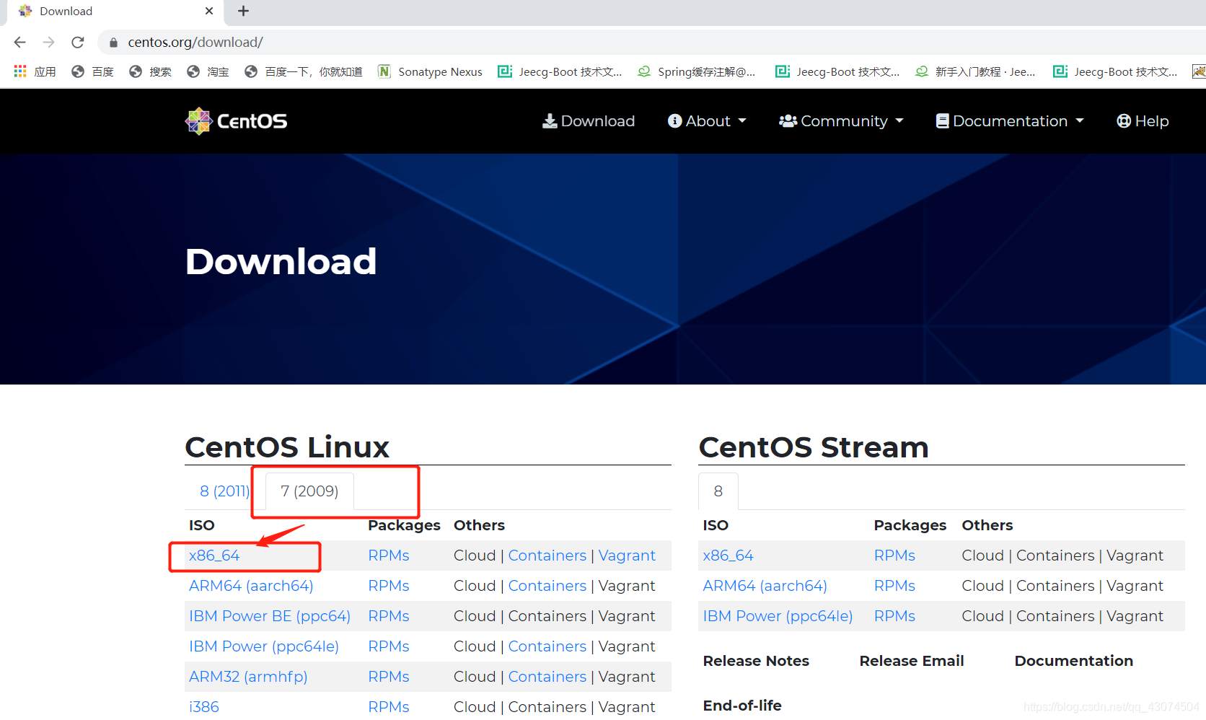The width and height of the screenshot is (1206, 720).
Task: Open CentOS Stream IBM Power (ppc64le) link
Action: pos(778,616)
